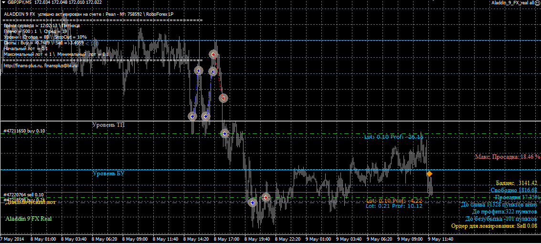Open the GBPJPY,M5 chart title dropdown arrow
The image size is (541, 244).
(x=3, y=3)
